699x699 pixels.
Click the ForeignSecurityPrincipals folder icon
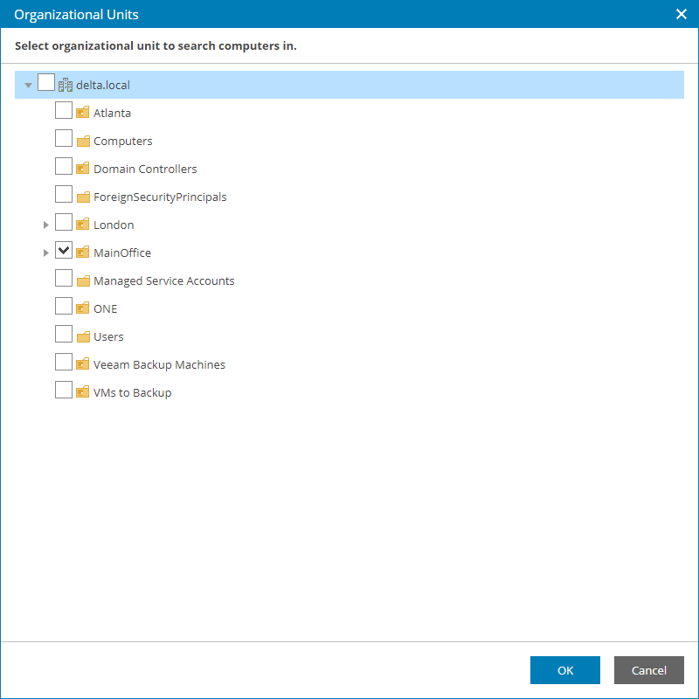[82, 196]
